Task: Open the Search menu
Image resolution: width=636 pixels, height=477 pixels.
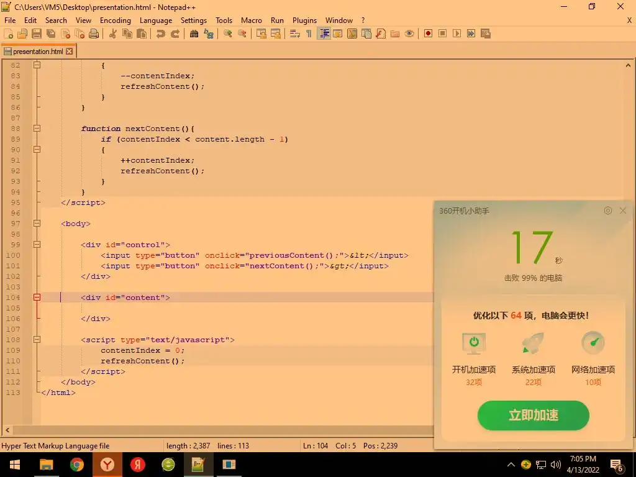Action: click(x=56, y=20)
